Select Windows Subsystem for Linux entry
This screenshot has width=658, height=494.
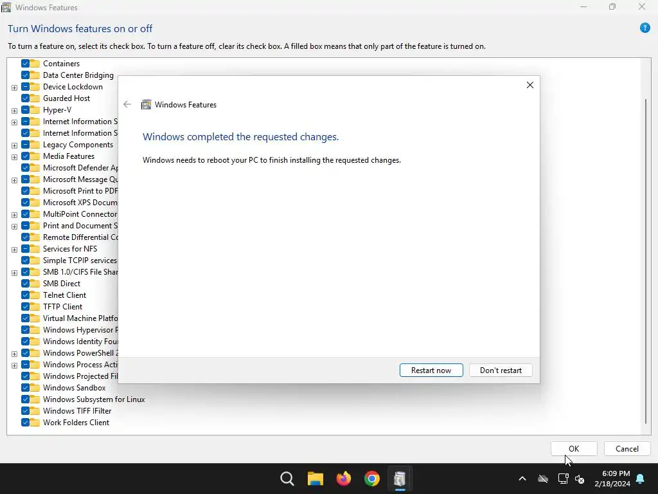[94, 399]
